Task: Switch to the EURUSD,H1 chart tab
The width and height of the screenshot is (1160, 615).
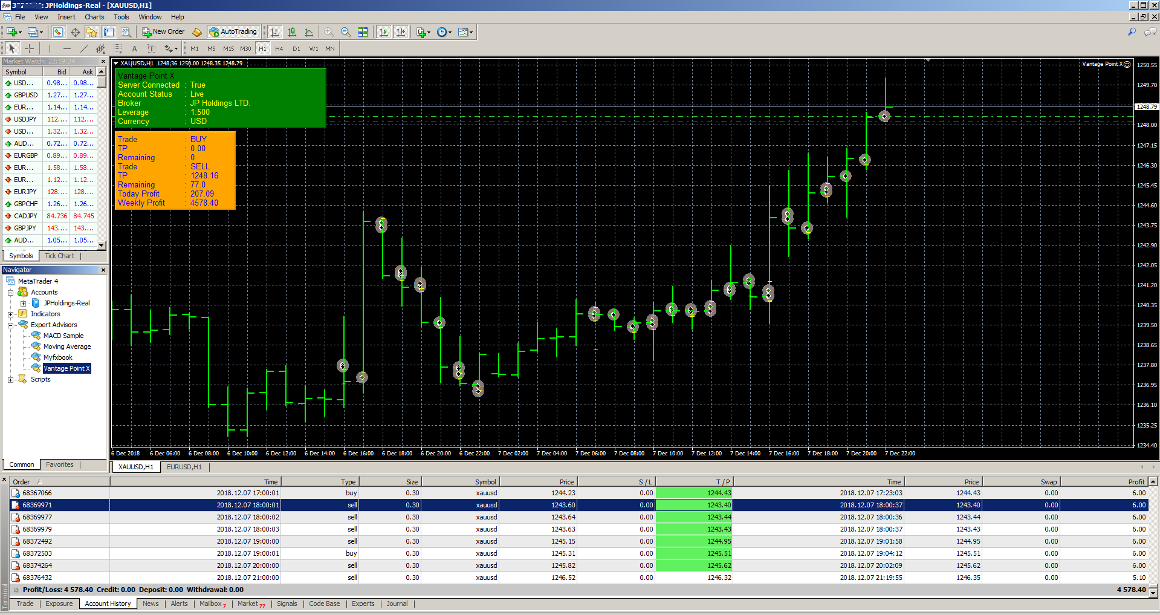Action: click(184, 467)
